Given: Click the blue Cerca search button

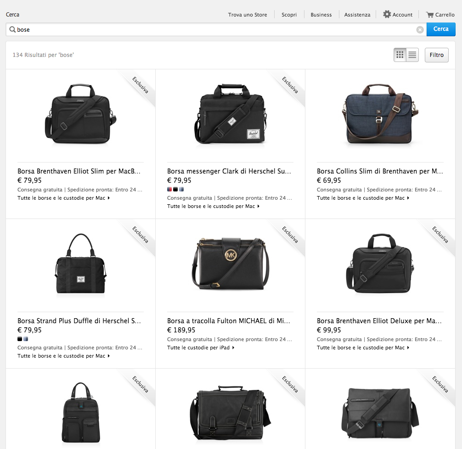Looking at the screenshot, I should coord(441,29).
